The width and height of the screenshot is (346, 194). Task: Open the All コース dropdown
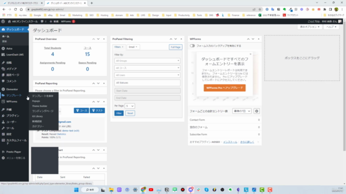coord(147,68)
